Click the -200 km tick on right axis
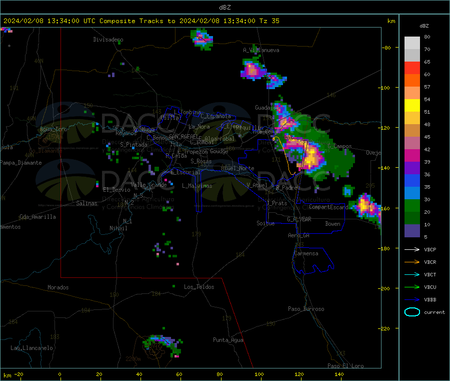The width and height of the screenshot is (450, 381). (x=385, y=288)
